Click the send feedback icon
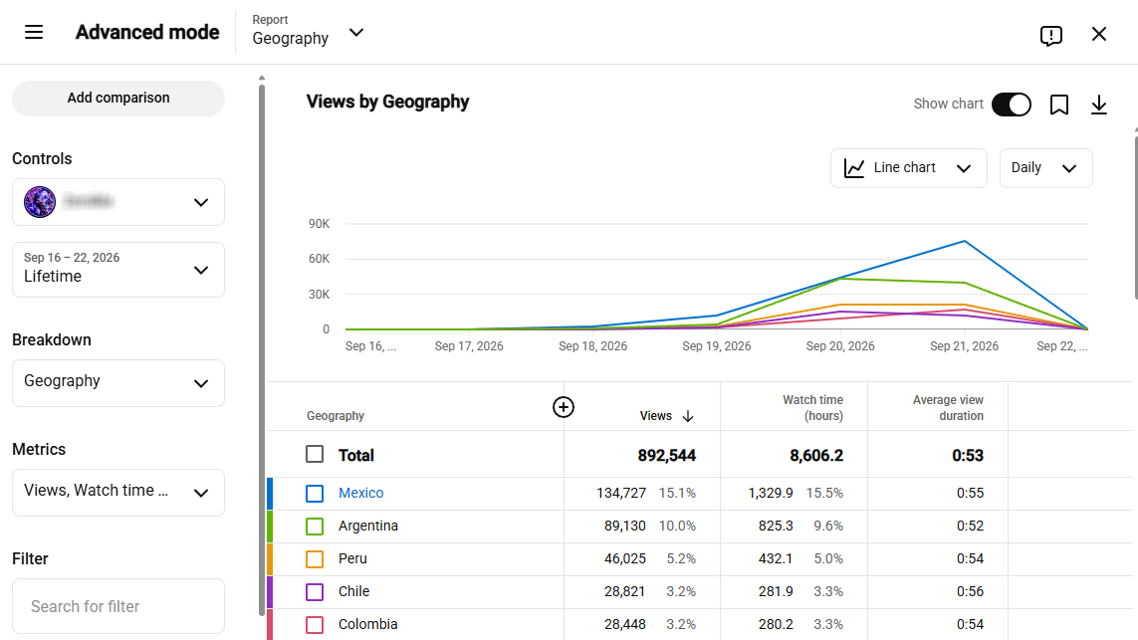 (1050, 35)
